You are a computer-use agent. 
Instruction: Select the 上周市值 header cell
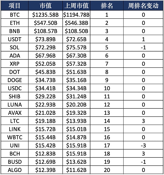point(77,6)
